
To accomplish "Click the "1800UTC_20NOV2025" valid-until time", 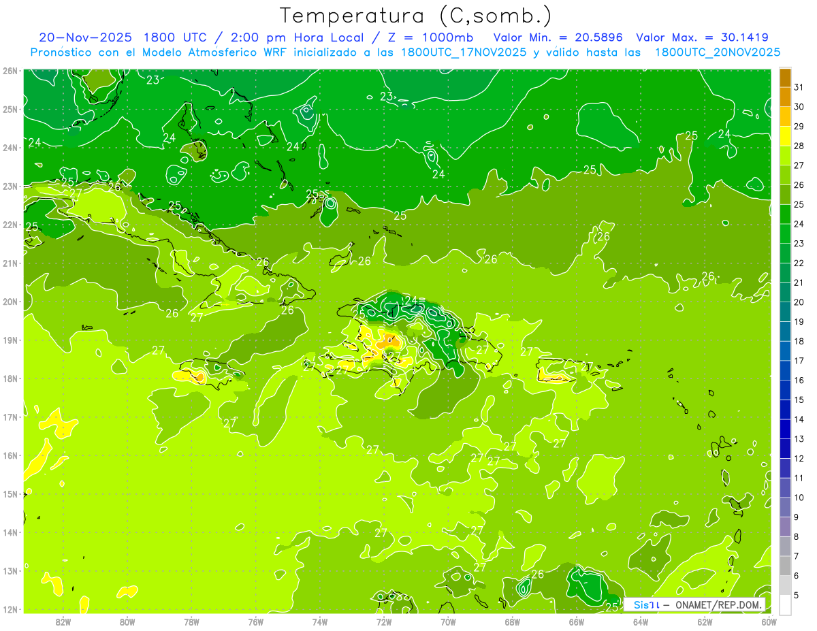I will point(717,52).
